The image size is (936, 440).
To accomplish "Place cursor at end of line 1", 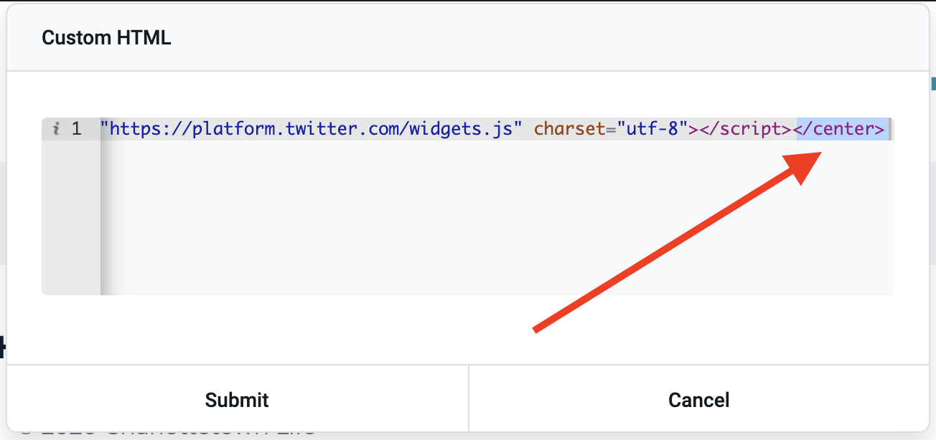I will [889, 129].
